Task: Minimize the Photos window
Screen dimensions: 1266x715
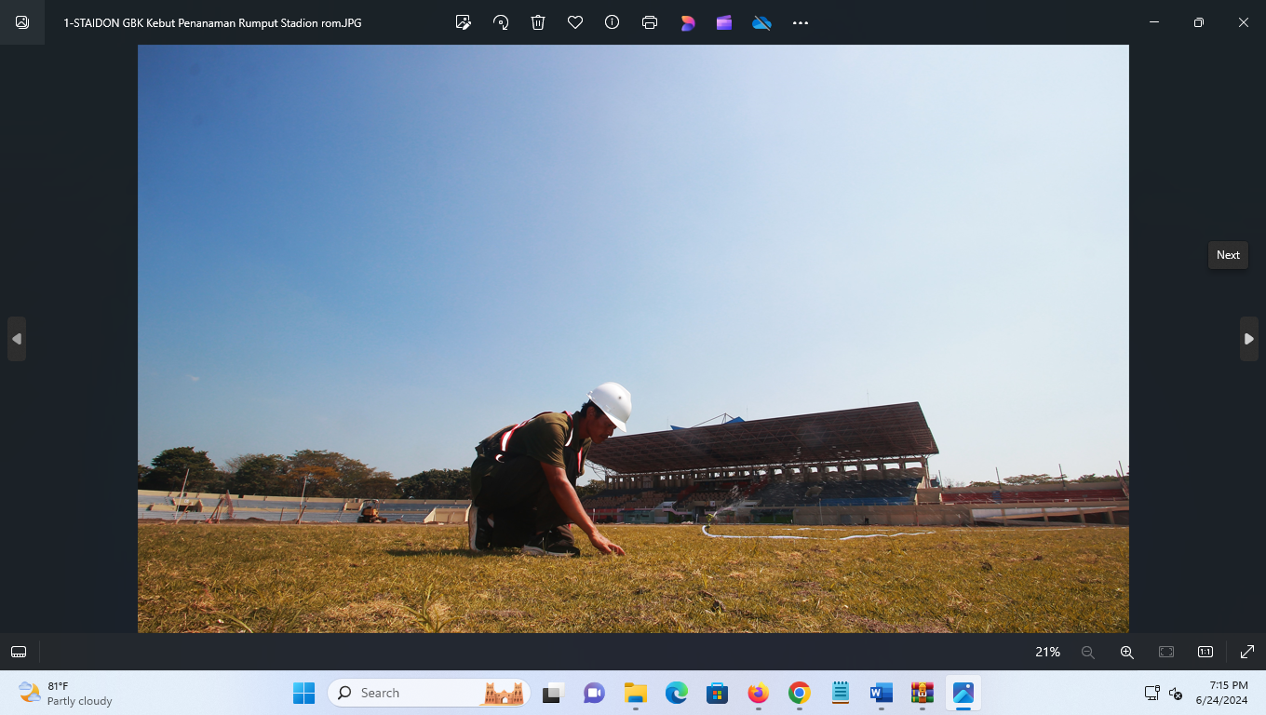Action: coord(1154,22)
